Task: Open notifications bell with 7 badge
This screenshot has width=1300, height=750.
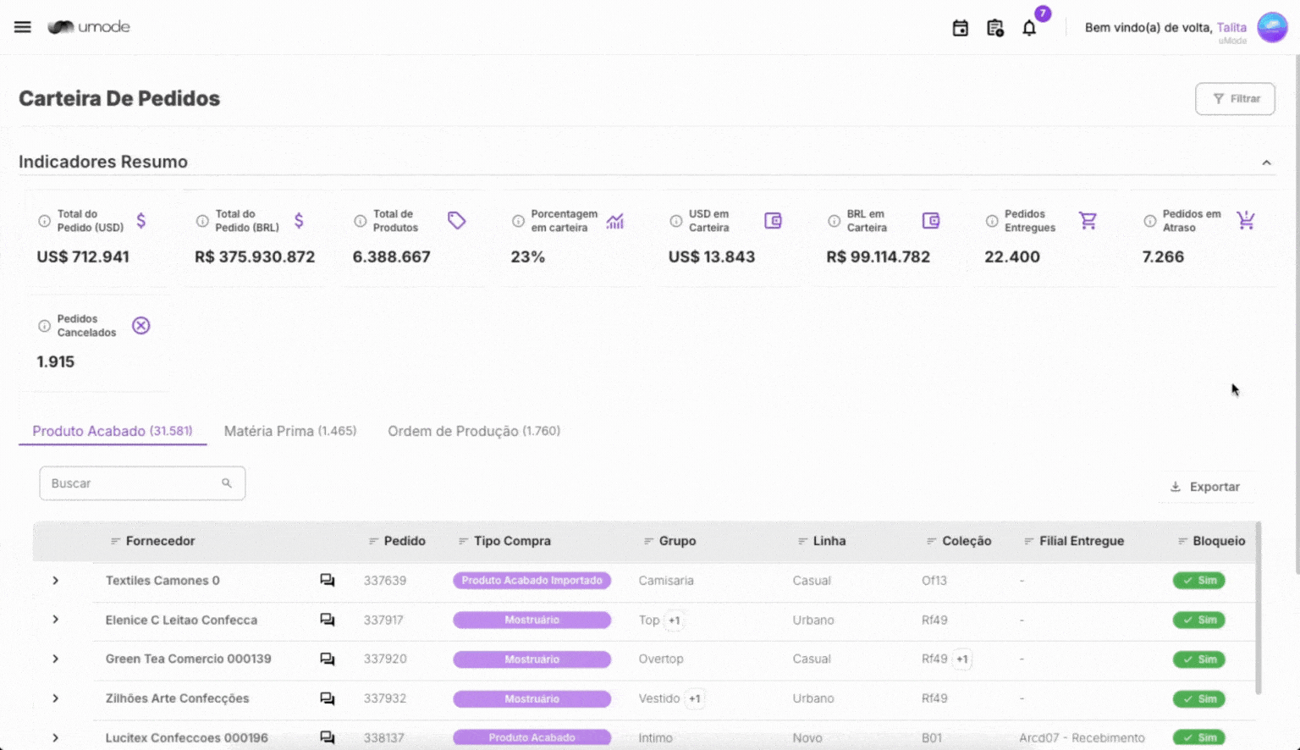Action: tap(1029, 28)
